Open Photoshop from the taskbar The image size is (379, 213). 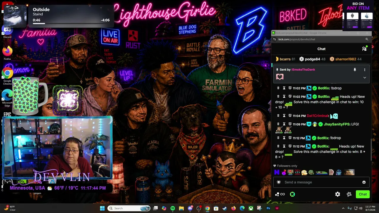tap(268, 208)
